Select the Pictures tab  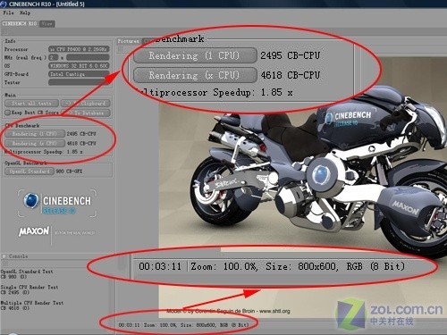coord(128,41)
